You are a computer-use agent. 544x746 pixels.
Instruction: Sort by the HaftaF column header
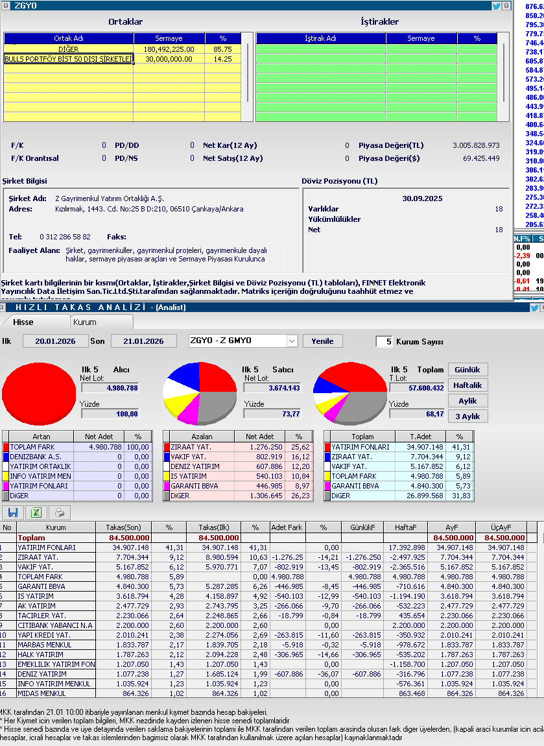[x=405, y=527]
